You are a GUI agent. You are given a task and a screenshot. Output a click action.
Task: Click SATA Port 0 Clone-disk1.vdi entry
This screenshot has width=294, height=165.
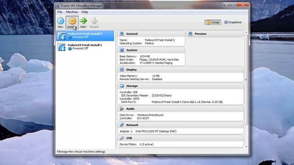pos(187,102)
